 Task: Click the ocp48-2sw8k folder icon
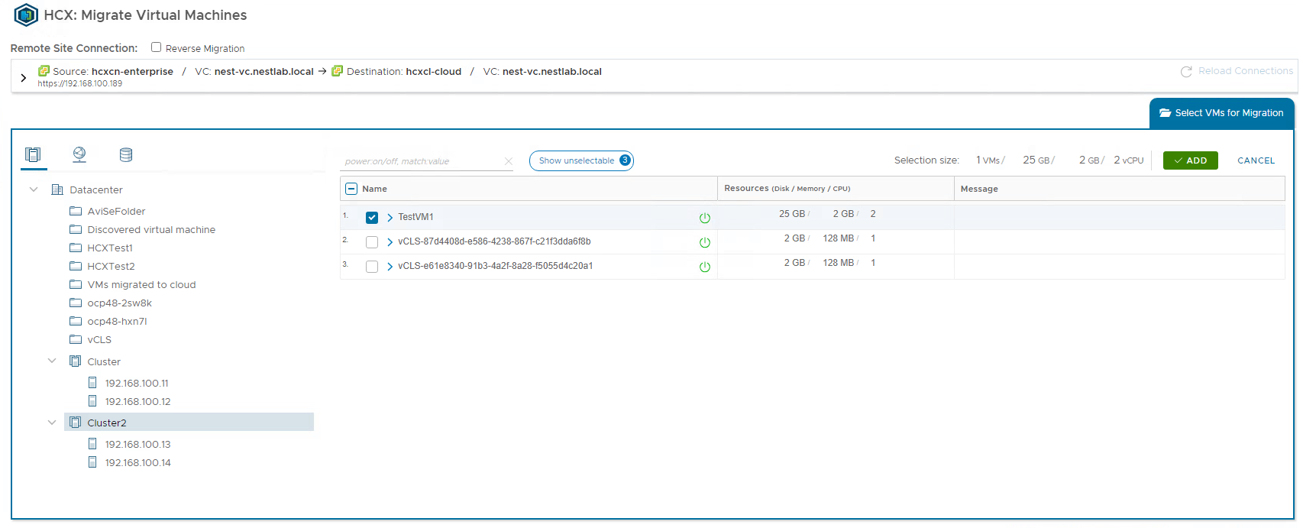pyautogui.click(x=76, y=303)
